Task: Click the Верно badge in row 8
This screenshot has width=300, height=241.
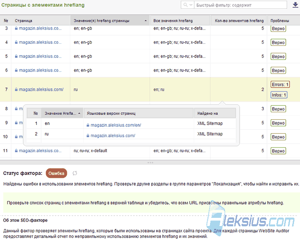Action: pos(278,109)
